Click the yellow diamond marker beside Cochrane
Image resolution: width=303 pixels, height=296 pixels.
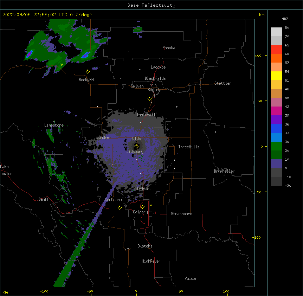pos(120,207)
